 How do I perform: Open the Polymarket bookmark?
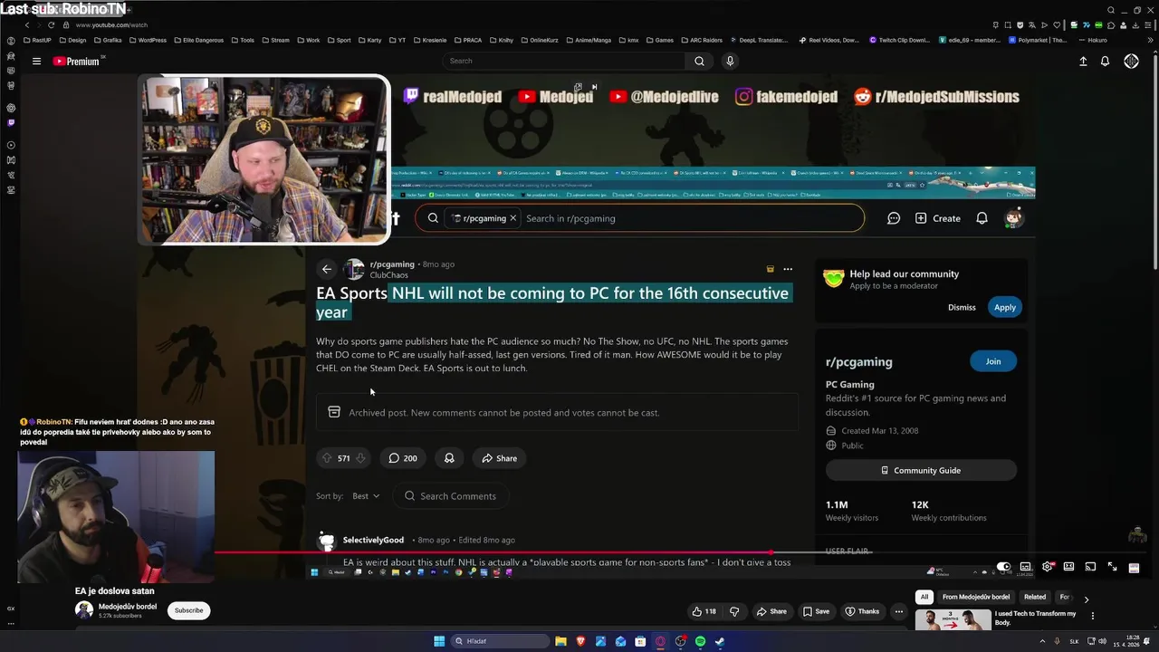point(1038,40)
